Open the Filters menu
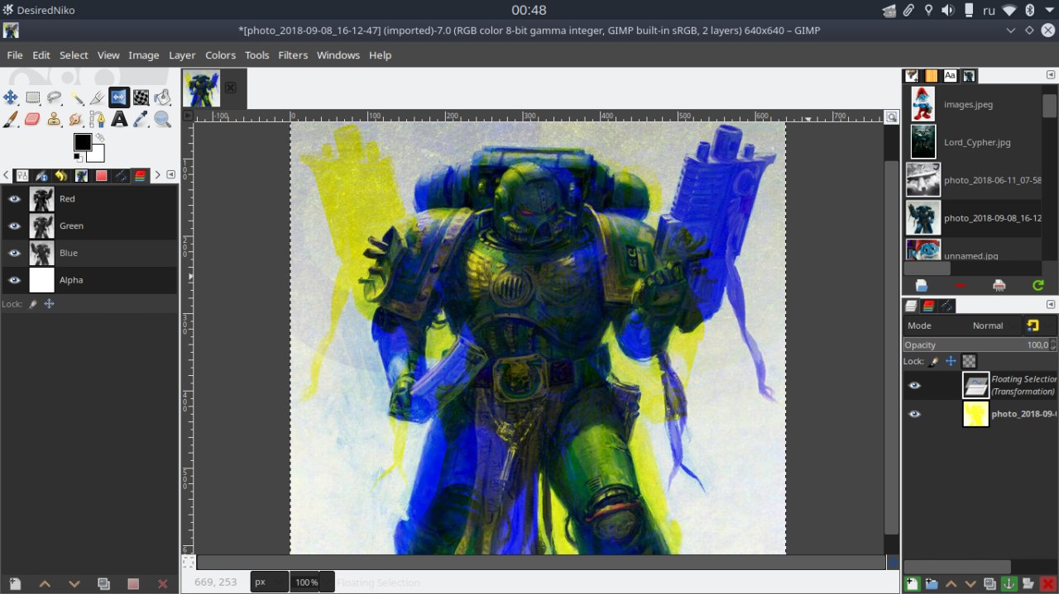This screenshot has width=1059, height=594. coord(293,55)
